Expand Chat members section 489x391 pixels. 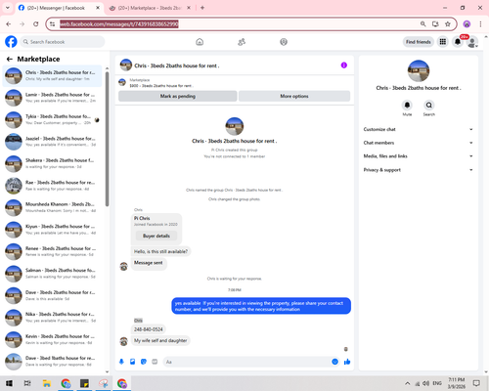pyautogui.click(x=419, y=143)
